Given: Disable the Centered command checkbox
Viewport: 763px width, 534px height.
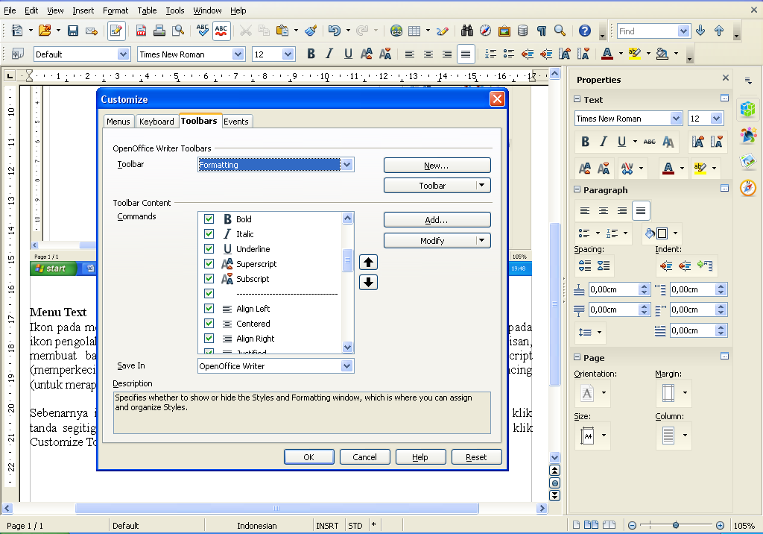Looking at the screenshot, I should 209,323.
